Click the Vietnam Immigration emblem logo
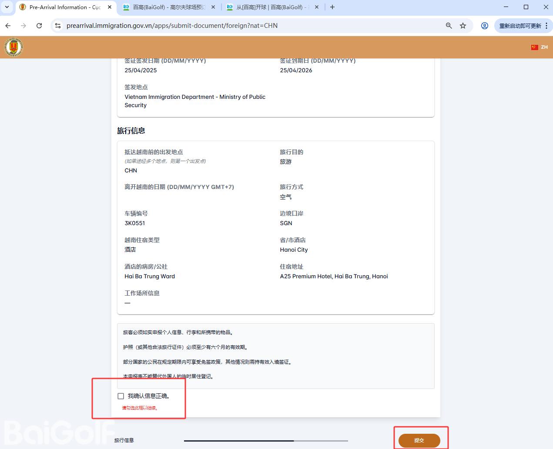This screenshot has height=449, width=553. click(x=13, y=47)
